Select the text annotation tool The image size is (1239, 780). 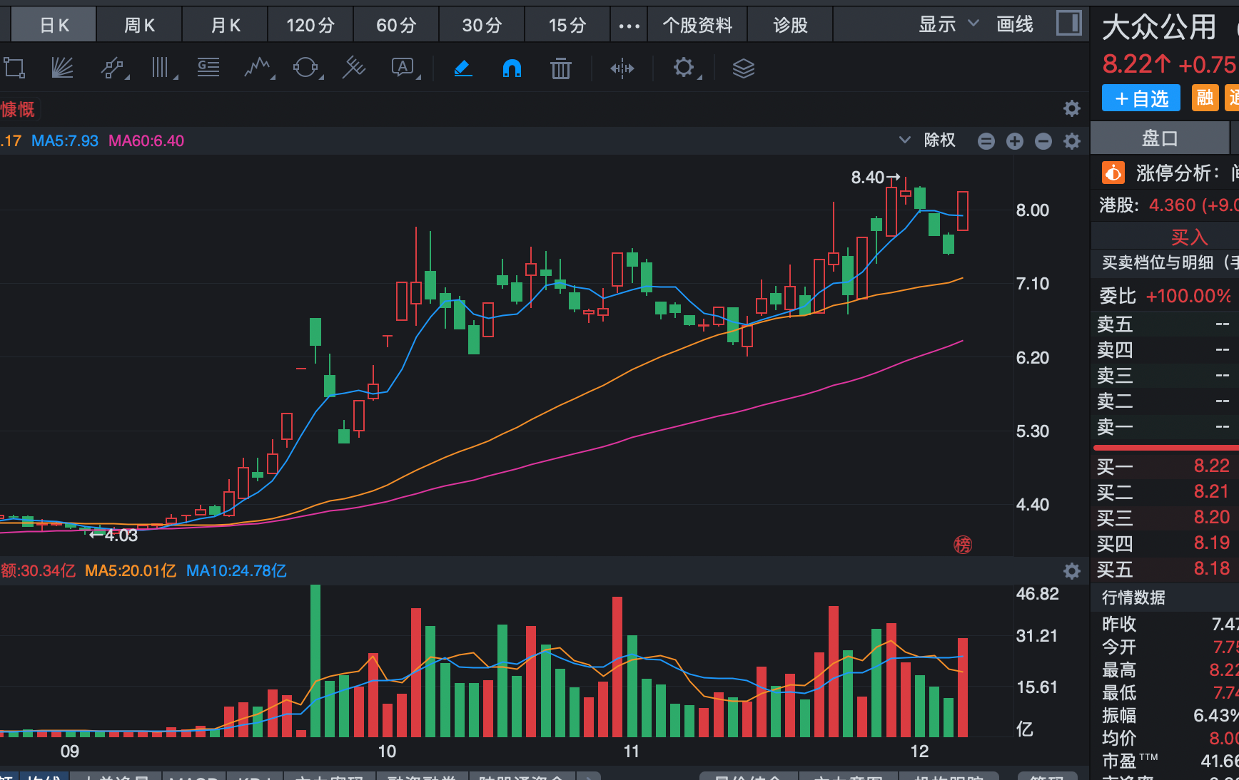(403, 68)
